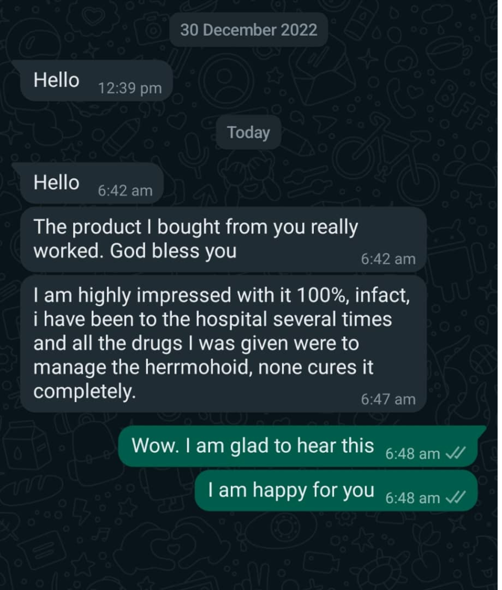Select the Today date separator
The width and height of the screenshot is (502, 590).
tap(248, 132)
